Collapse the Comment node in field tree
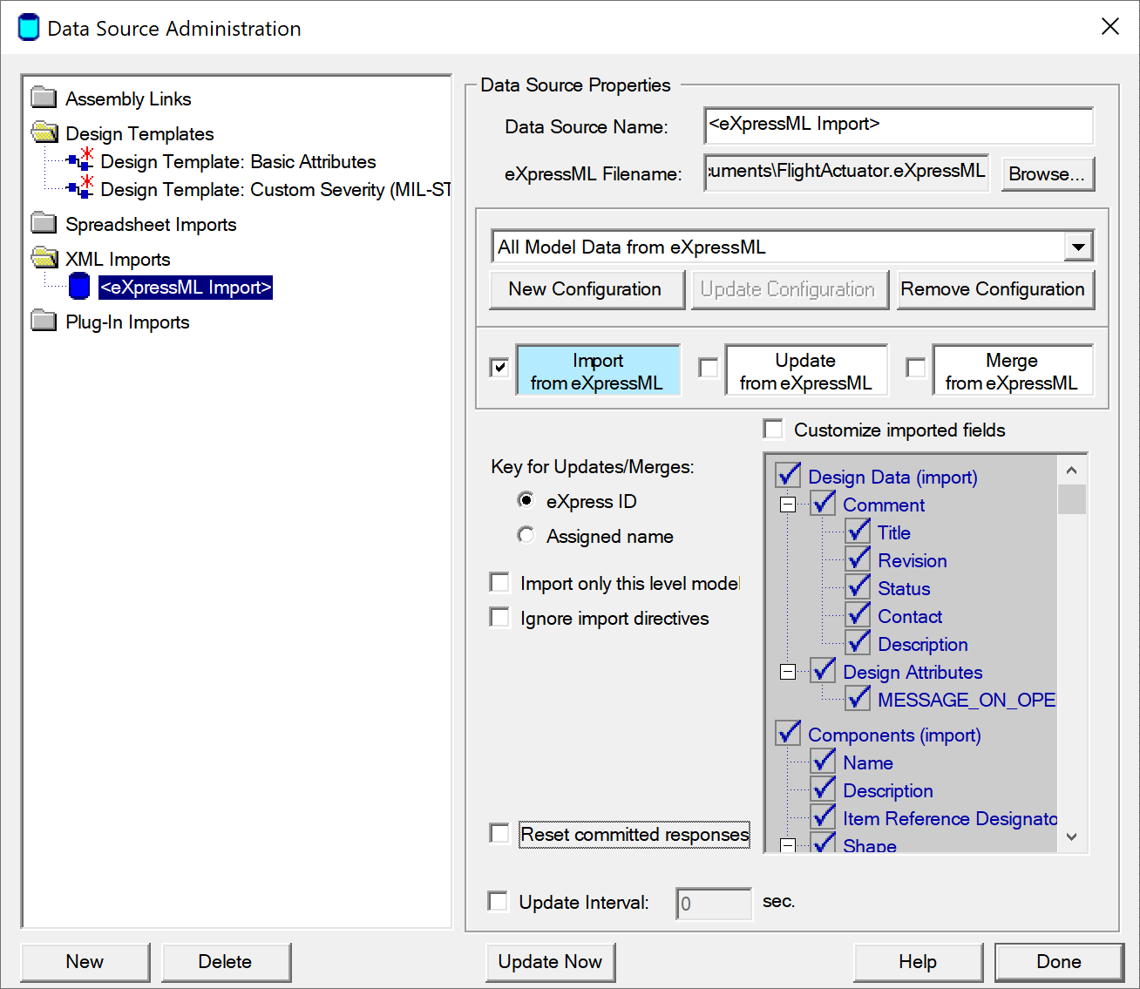Screen dimensions: 1140x989 tap(788, 505)
